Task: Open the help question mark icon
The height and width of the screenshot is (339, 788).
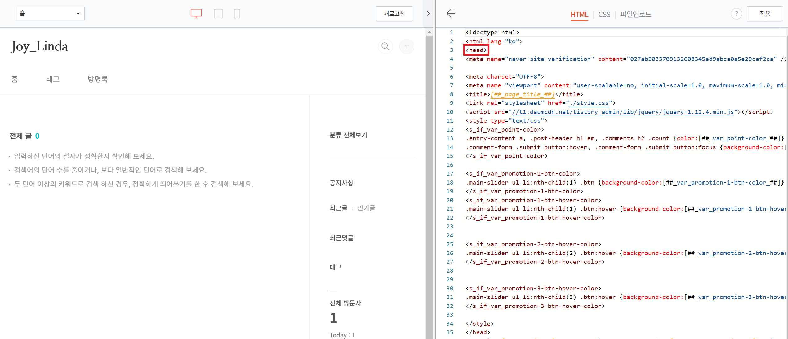Action: coord(736,14)
